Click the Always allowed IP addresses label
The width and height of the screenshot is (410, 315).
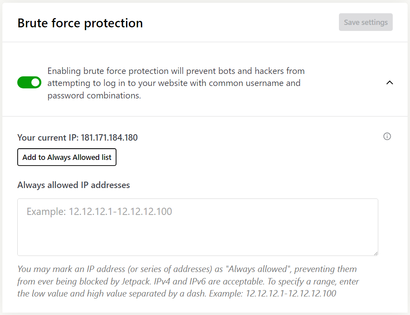pyautogui.click(x=73, y=185)
